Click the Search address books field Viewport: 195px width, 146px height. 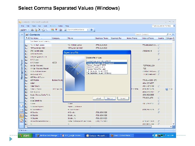(77, 30)
